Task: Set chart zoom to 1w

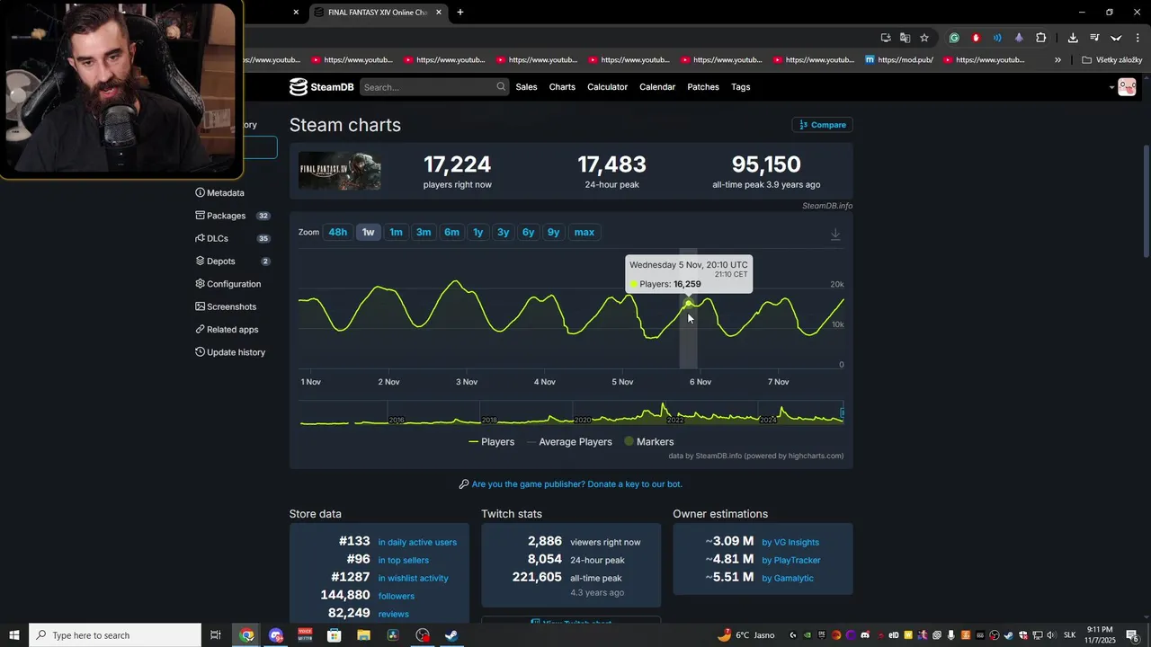Action: (369, 232)
